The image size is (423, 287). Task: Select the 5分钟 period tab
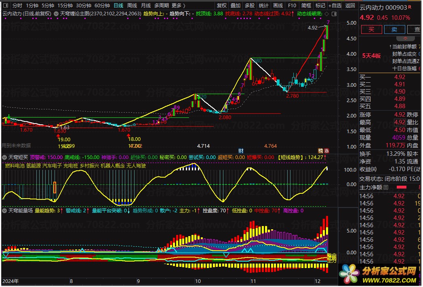[48, 5]
